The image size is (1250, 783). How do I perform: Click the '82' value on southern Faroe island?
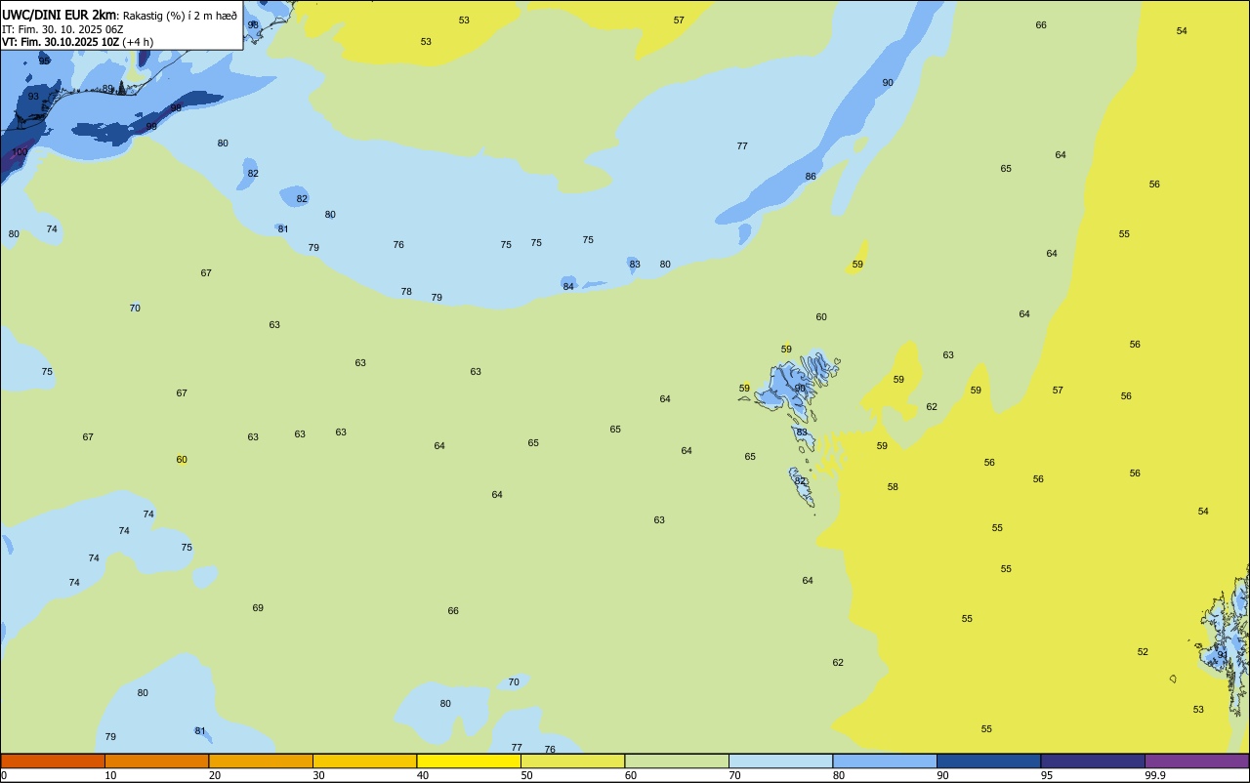(x=800, y=480)
